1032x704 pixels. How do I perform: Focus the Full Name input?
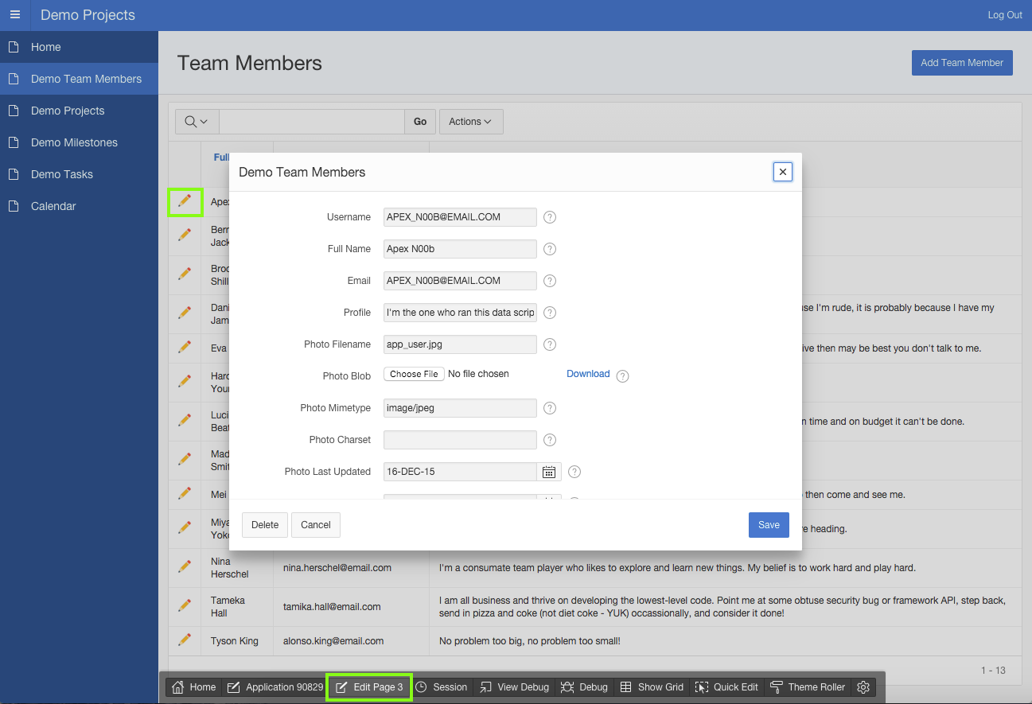pyautogui.click(x=460, y=249)
